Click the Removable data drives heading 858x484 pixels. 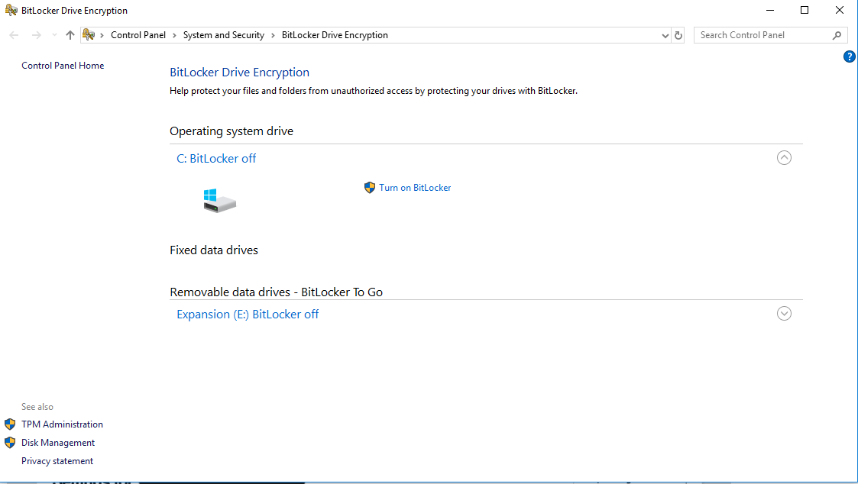(x=277, y=292)
